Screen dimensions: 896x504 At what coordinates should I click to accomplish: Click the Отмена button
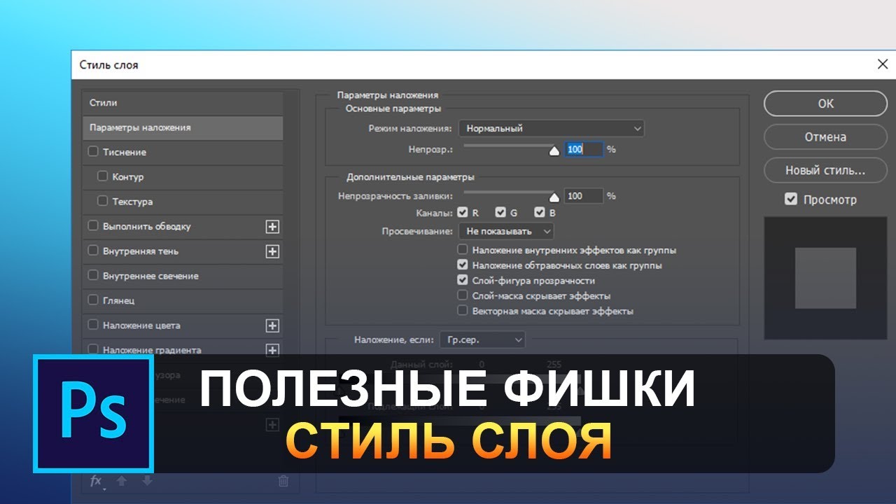coord(825,136)
